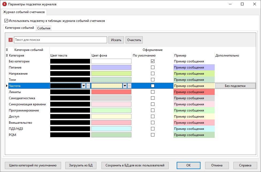The image size is (261, 172).
Task: Enable default checkbox for the Питание row
Action: pos(153,67)
